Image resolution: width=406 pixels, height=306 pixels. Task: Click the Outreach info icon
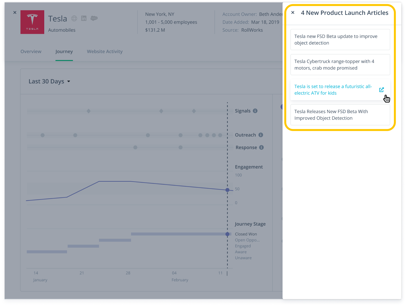pos(261,135)
